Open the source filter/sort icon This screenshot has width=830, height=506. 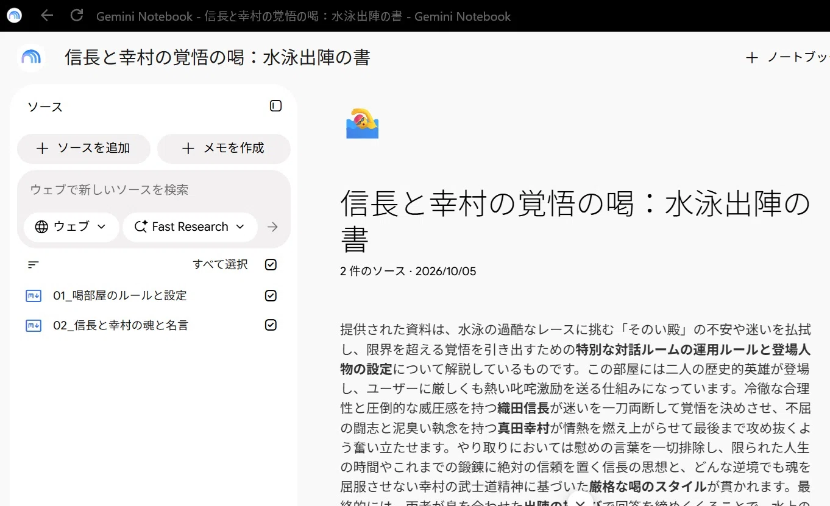(x=34, y=265)
